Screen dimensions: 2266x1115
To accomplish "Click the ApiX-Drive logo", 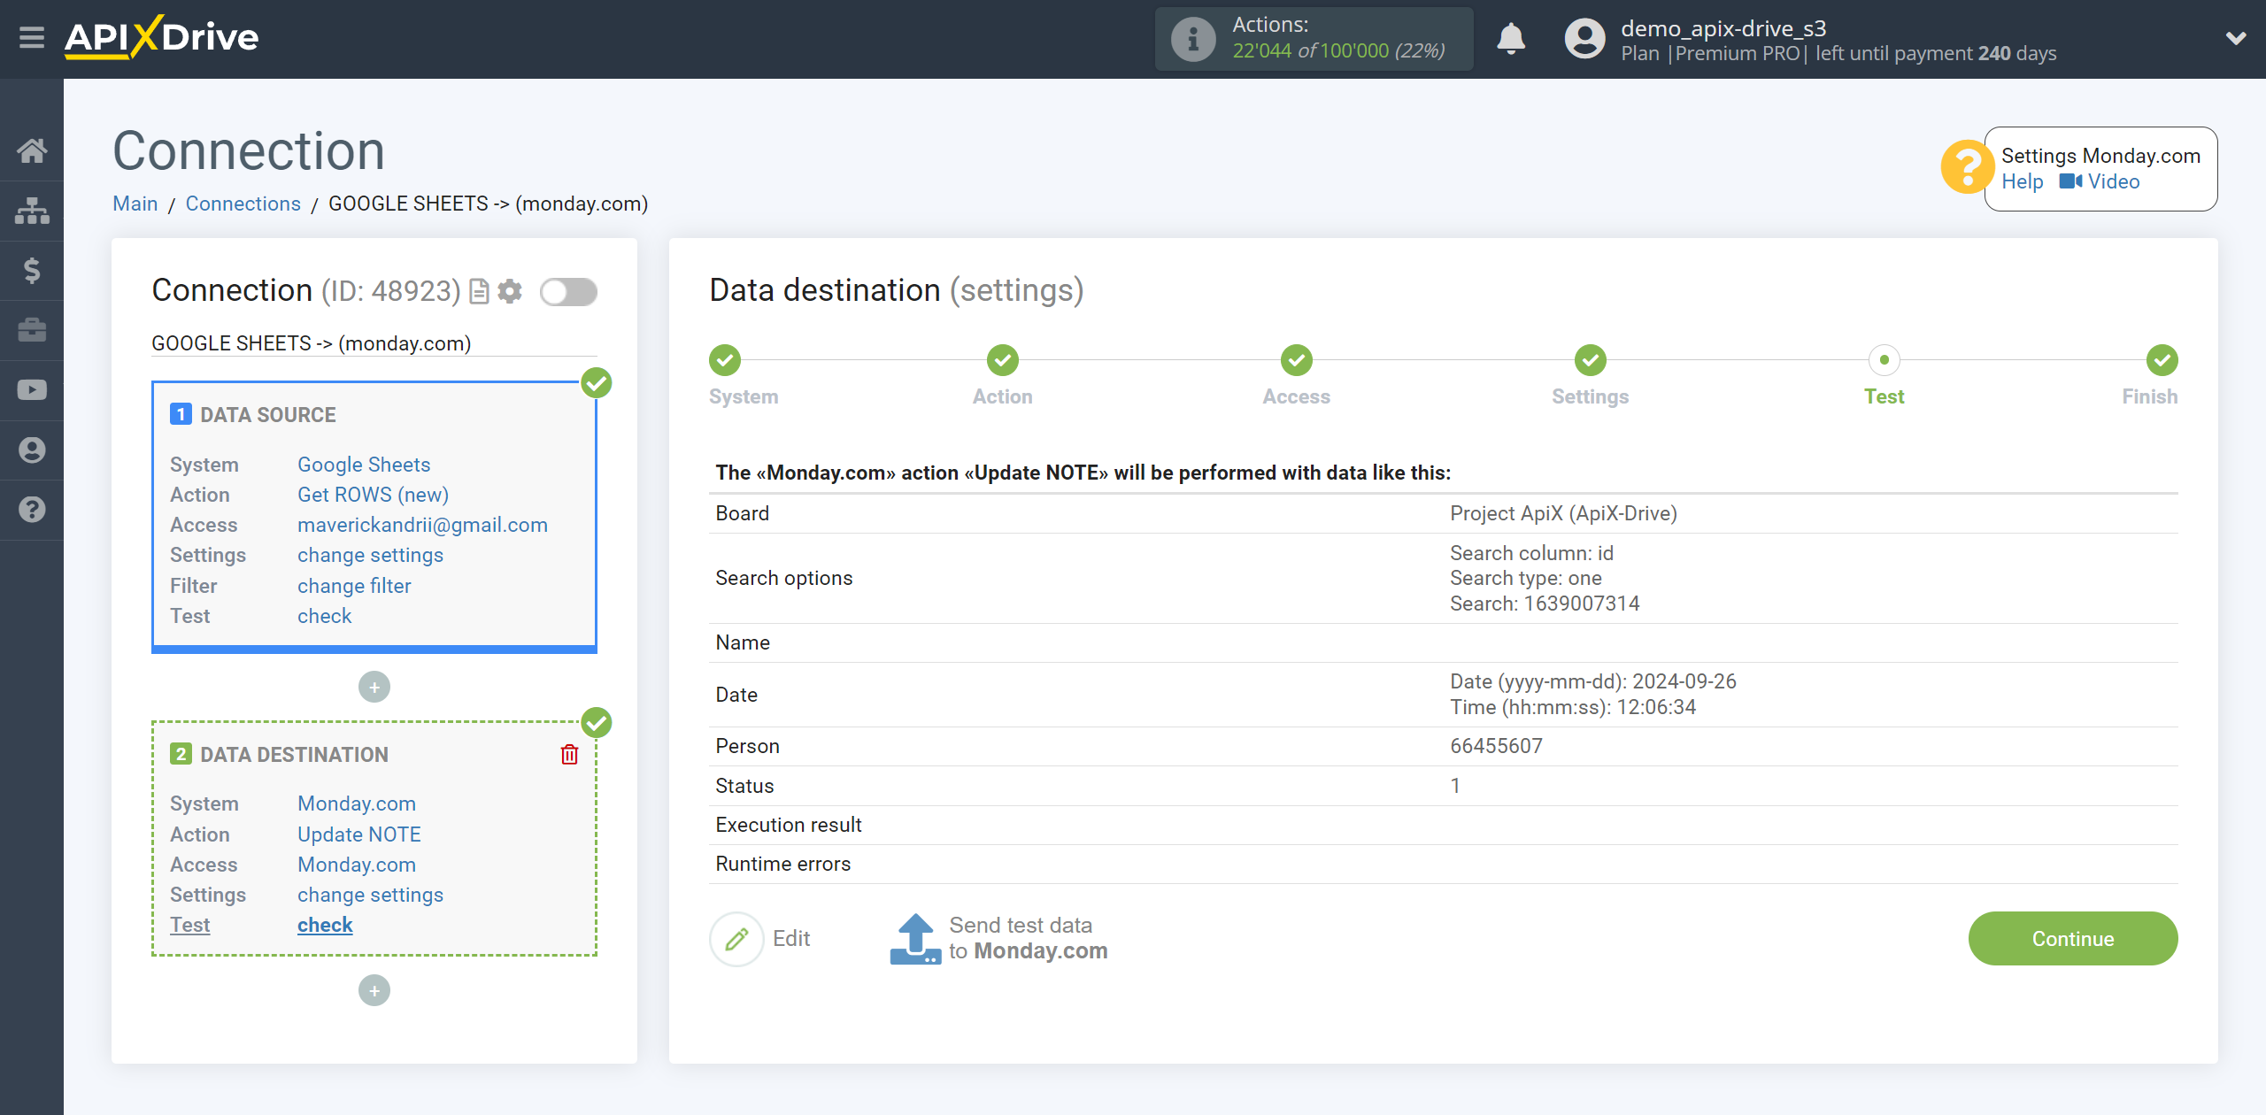I will pyautogui.click(x=162, y=38).
